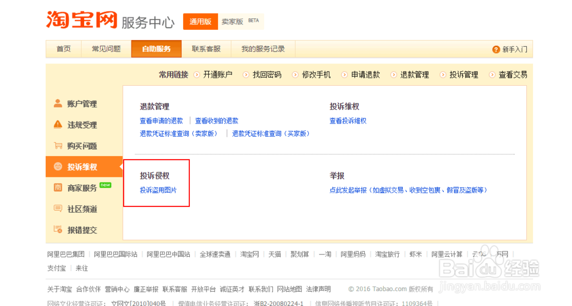The image size is (572, 306).
Task: Open the 联系客服 tab
Action: [x=206, y=49]
